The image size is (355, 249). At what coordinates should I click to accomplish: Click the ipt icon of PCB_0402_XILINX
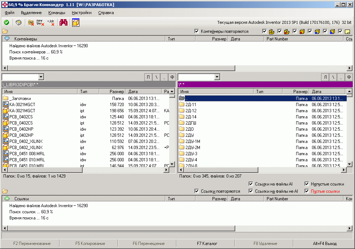[6, 147]
